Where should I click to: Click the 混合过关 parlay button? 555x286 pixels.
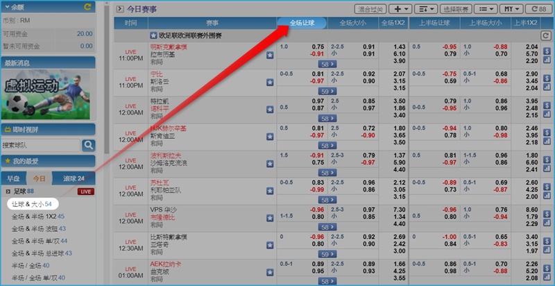tap(370, 9)
